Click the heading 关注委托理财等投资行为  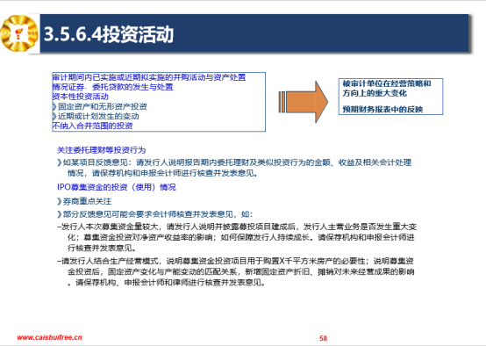102,150
